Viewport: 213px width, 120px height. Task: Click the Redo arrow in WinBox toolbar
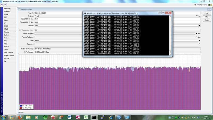click(x=5, y=5)
